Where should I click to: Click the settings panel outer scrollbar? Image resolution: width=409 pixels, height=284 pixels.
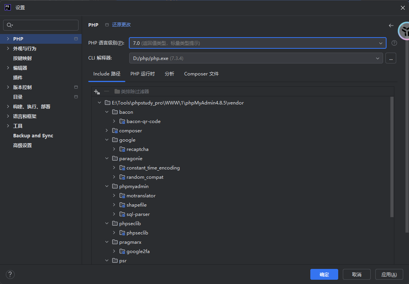pos(407,135)
